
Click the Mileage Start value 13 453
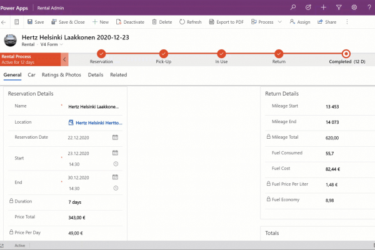[x=332, y=107]
